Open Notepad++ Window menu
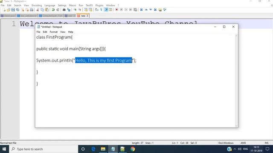The image size is (273, 153). click(110, 6)
